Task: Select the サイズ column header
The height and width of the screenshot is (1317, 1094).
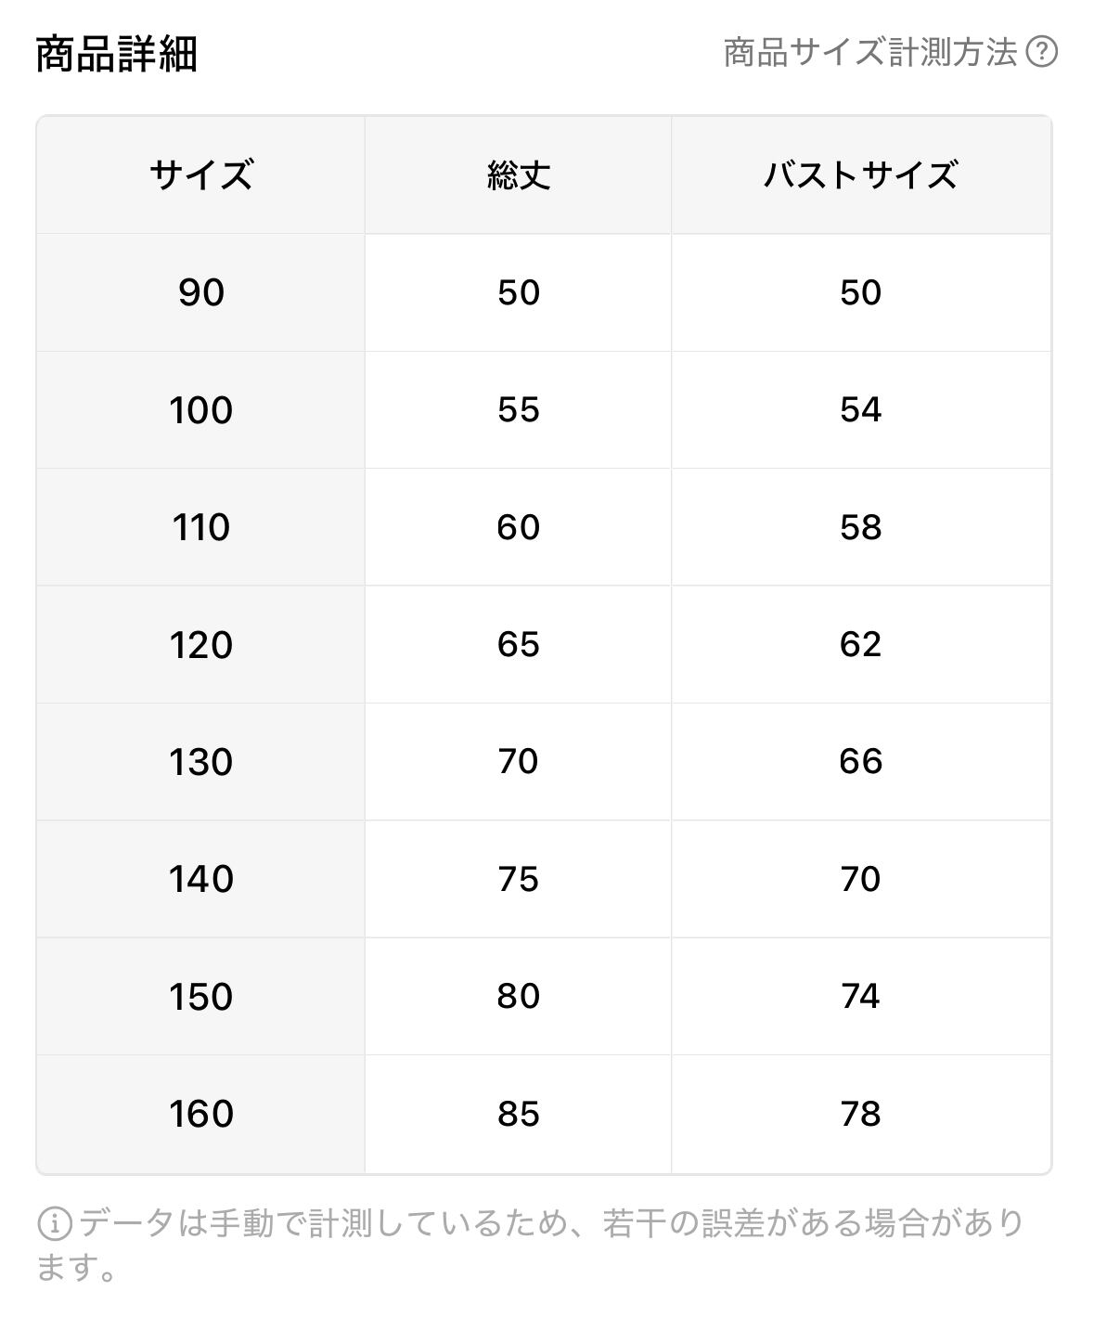Action: pyautogui.click(x=200, y=174)
